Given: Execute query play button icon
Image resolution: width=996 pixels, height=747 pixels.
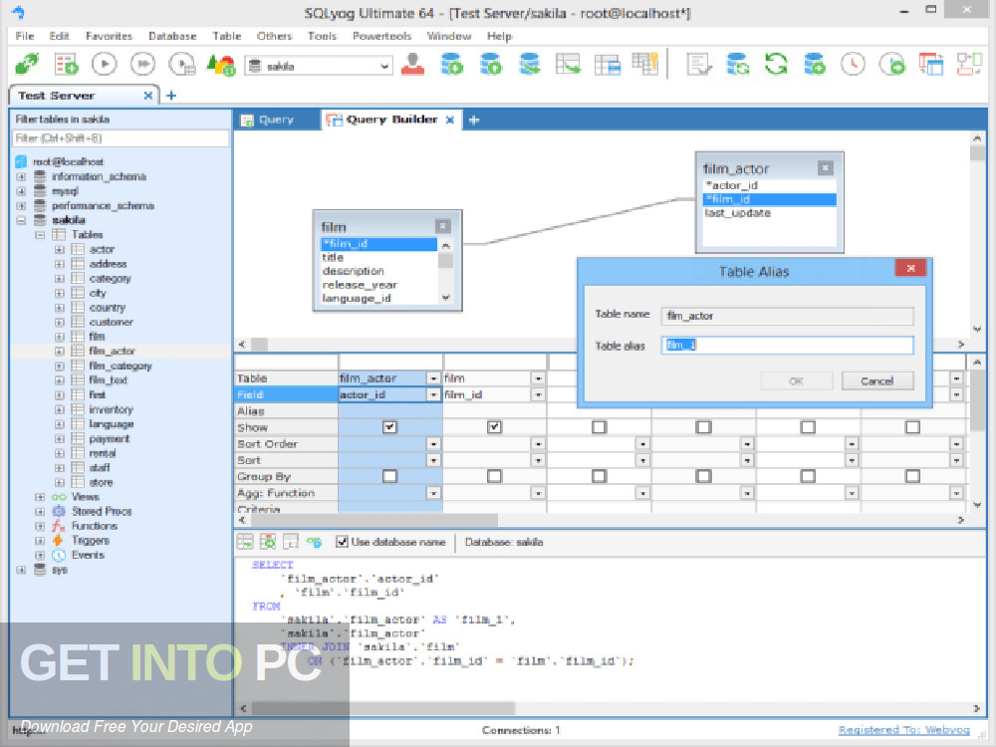Looking at the screenshot, I should point(105,64).
